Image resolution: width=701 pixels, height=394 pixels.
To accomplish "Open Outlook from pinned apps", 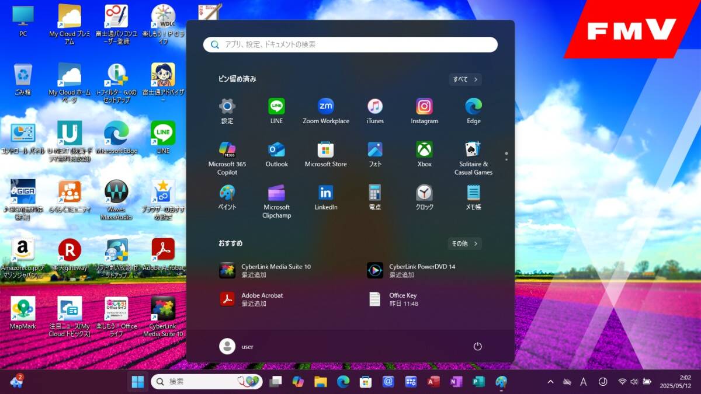I will pos(276,154).
